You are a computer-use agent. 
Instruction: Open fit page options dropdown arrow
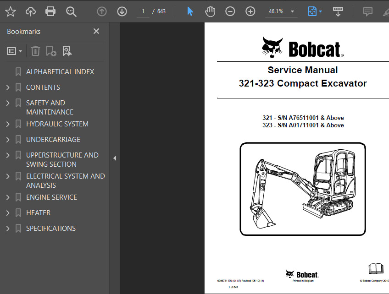pyautogui.click(x=320, y=11)
